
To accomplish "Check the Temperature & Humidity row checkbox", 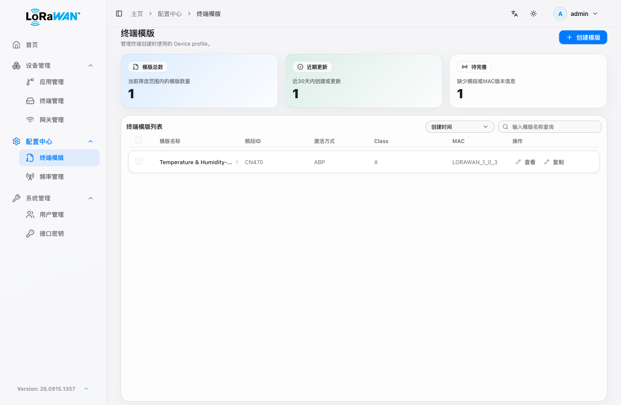I will click(x=139, y=161).
